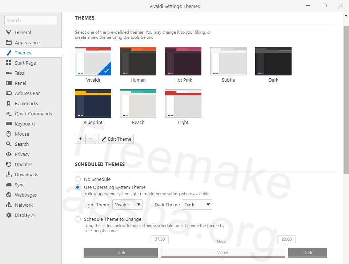Select the Hot Pink theme thumbnail
Viewport: 349px width, 264px height.
[x=183, y=61]
